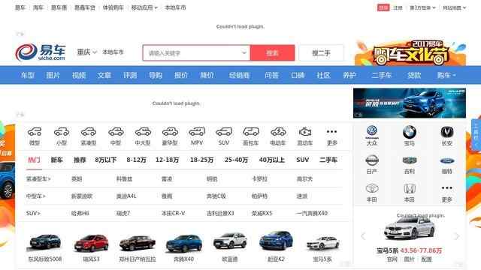Image resolution: width=481 pixels, height=270 pixels.
Task: Open the 瑞风S3 red car thumbnail
Action: point(92,243)
